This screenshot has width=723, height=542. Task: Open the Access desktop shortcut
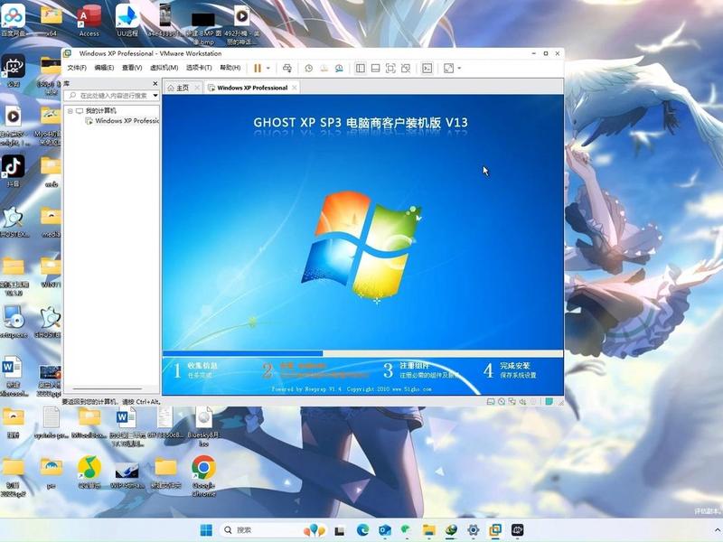coord(89,21)
